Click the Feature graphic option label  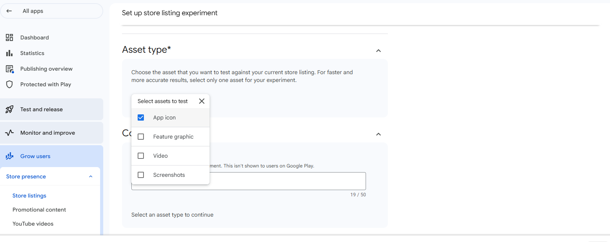(173, 137)
